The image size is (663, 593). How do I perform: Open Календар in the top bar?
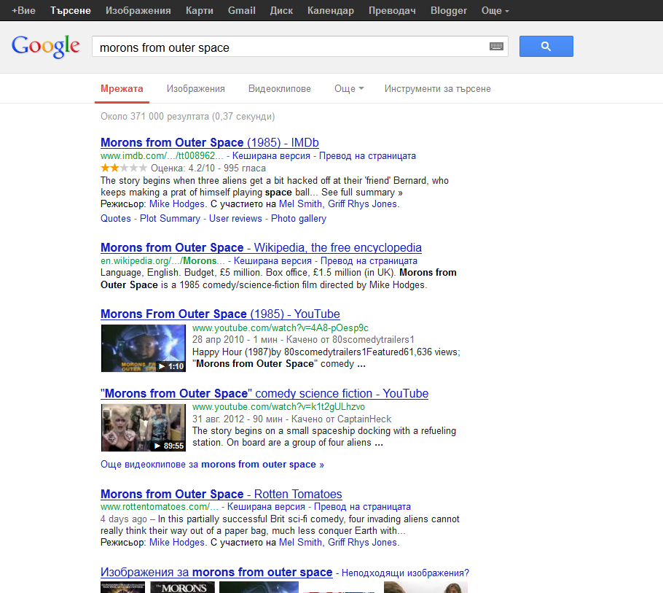tap(331, 11)
